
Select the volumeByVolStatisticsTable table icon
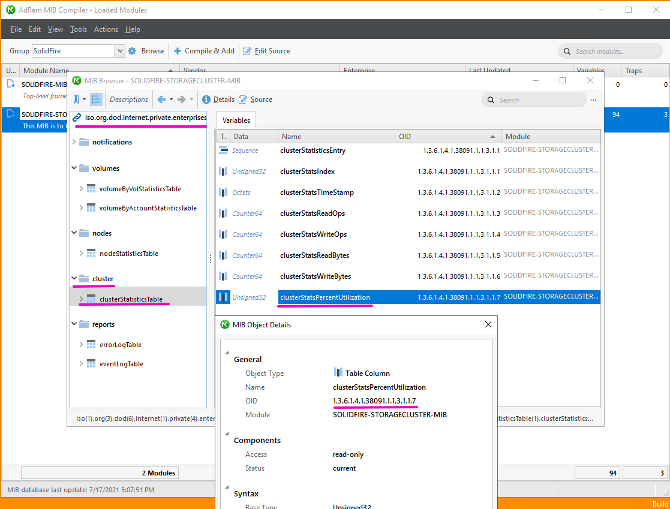coord(91,188)
